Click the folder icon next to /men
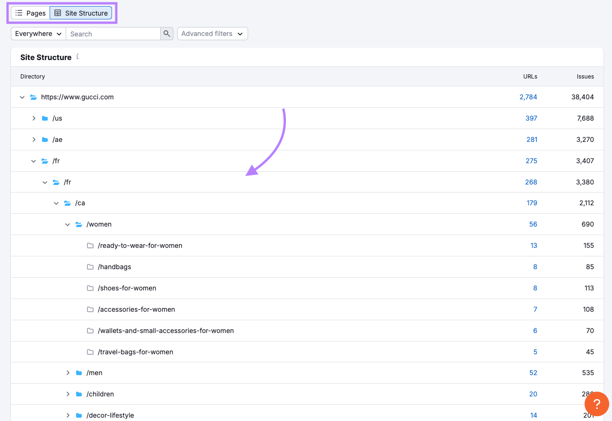612x421 pixels. pyautogui.click(x=78, y=373)
